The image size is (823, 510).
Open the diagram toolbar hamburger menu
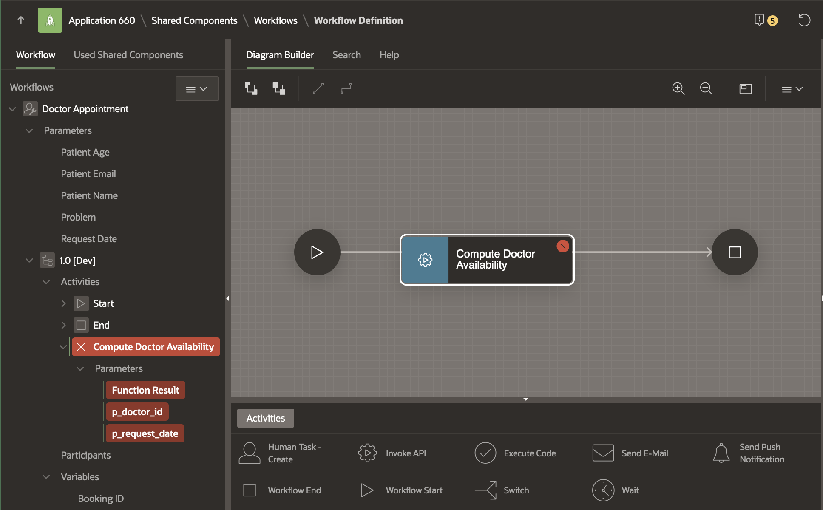click(792, 88)
